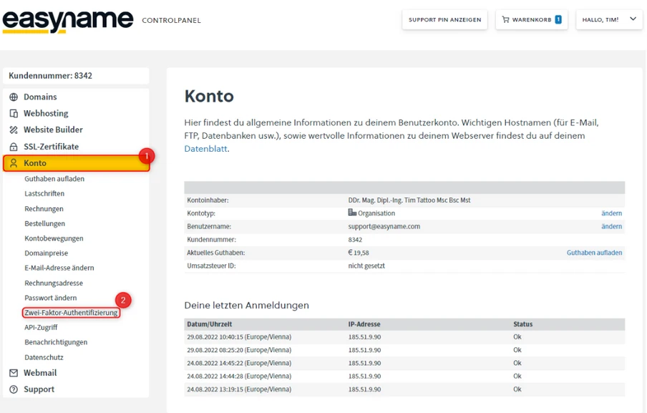Screen dimensions: 647x413
Task: Click the Organisation building icon beside Kontotyp
Action: pos(351,212)
